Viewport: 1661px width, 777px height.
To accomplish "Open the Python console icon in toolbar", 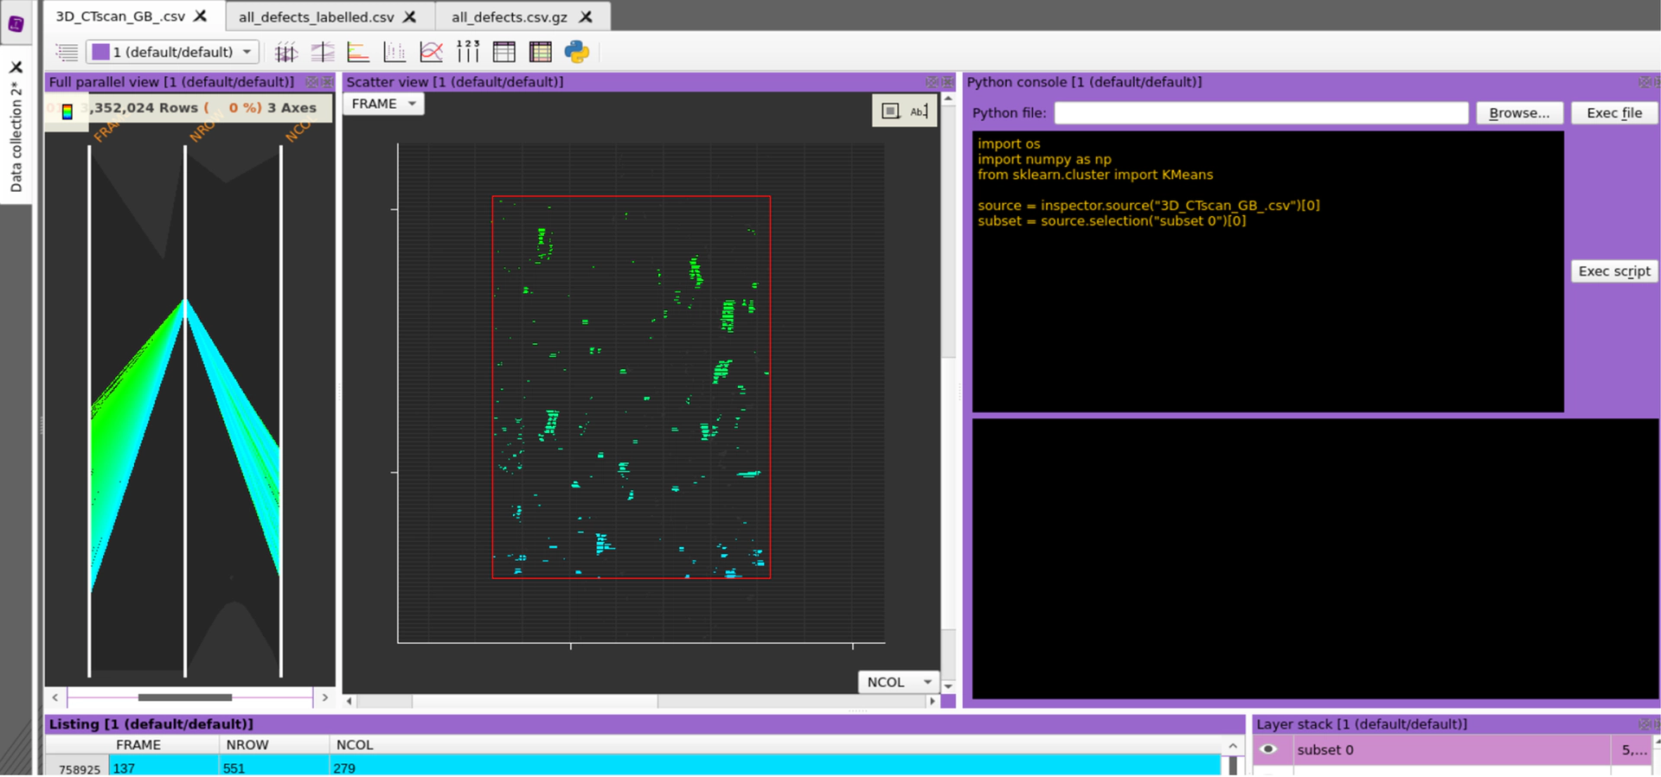I will (x=576, y=52).
